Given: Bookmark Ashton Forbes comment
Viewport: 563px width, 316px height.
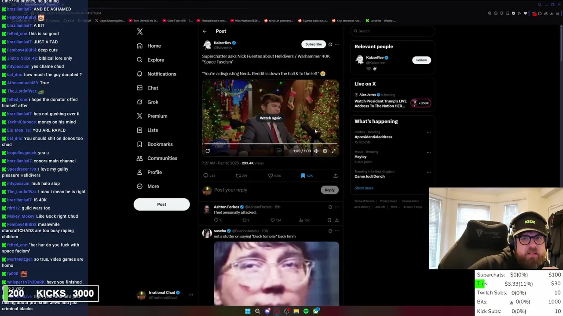Looking at the screenshot, I should (329, 220).
